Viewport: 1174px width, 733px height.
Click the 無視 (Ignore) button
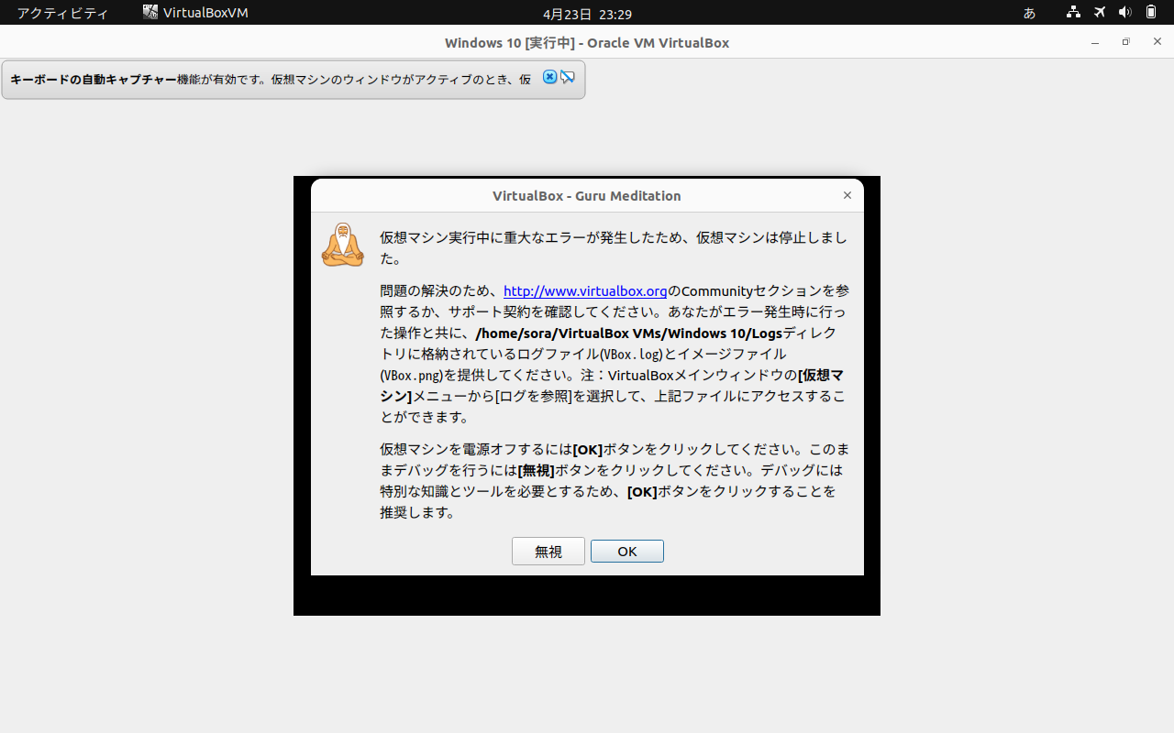[x=548, y=552]
